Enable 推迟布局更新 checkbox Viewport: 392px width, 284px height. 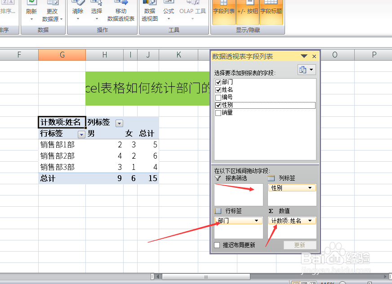point(217,245)
